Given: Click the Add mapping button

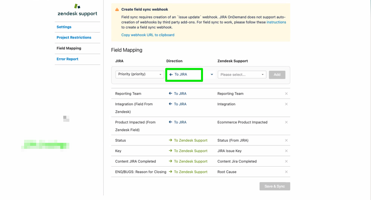Looking at the screenshot, I should tap(277, 75).
